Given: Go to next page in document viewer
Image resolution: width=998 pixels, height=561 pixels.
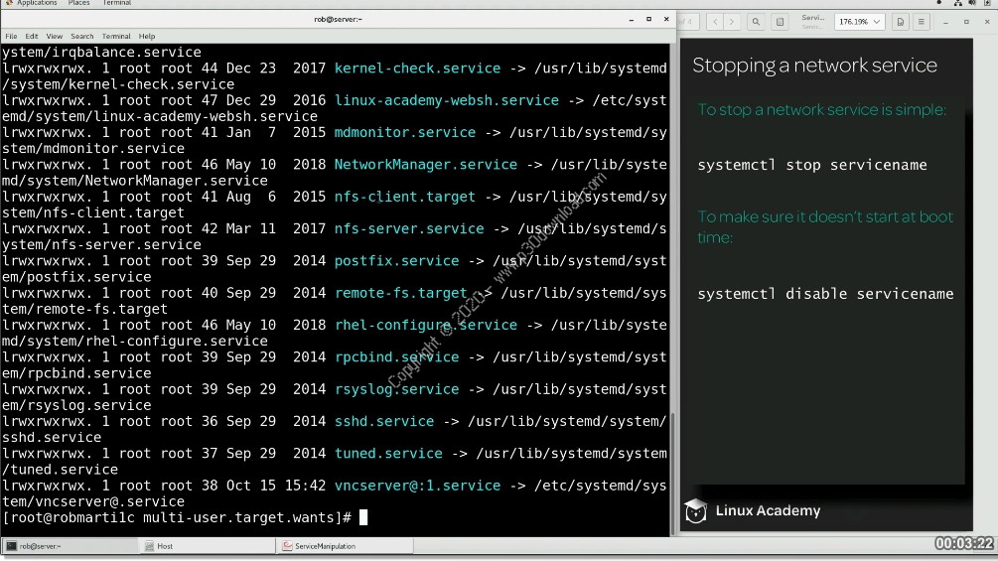Looking at the screenshot, I should click(x=732, y=21).
